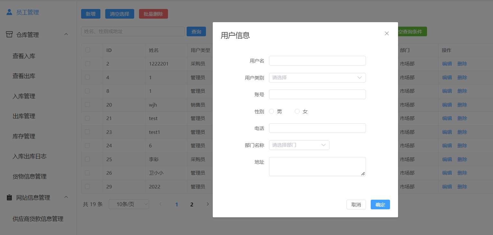Viewport: 493px width, 235px height.
Task: Click 编辑 link for ID 29 row
Action: click(x=447, y=187)
